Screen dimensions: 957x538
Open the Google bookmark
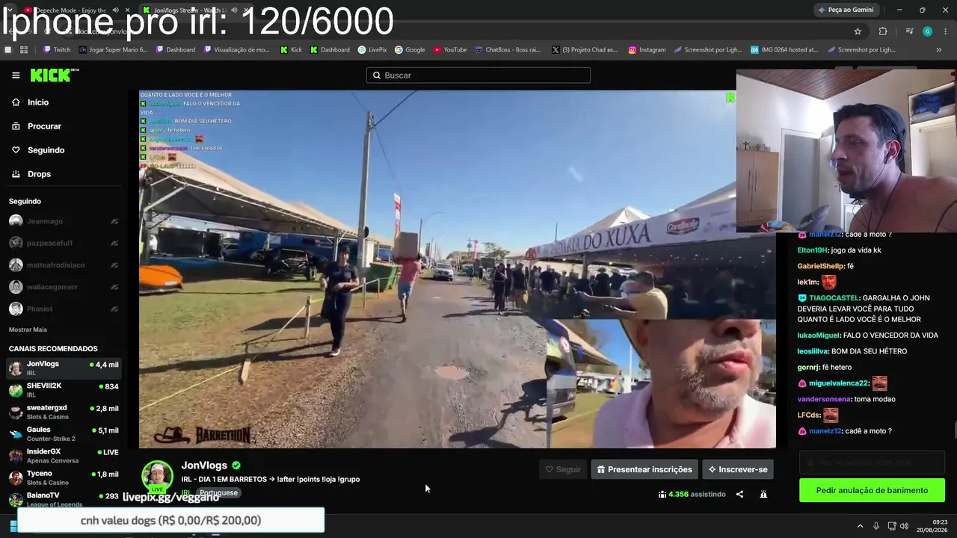tap(410, 50)
